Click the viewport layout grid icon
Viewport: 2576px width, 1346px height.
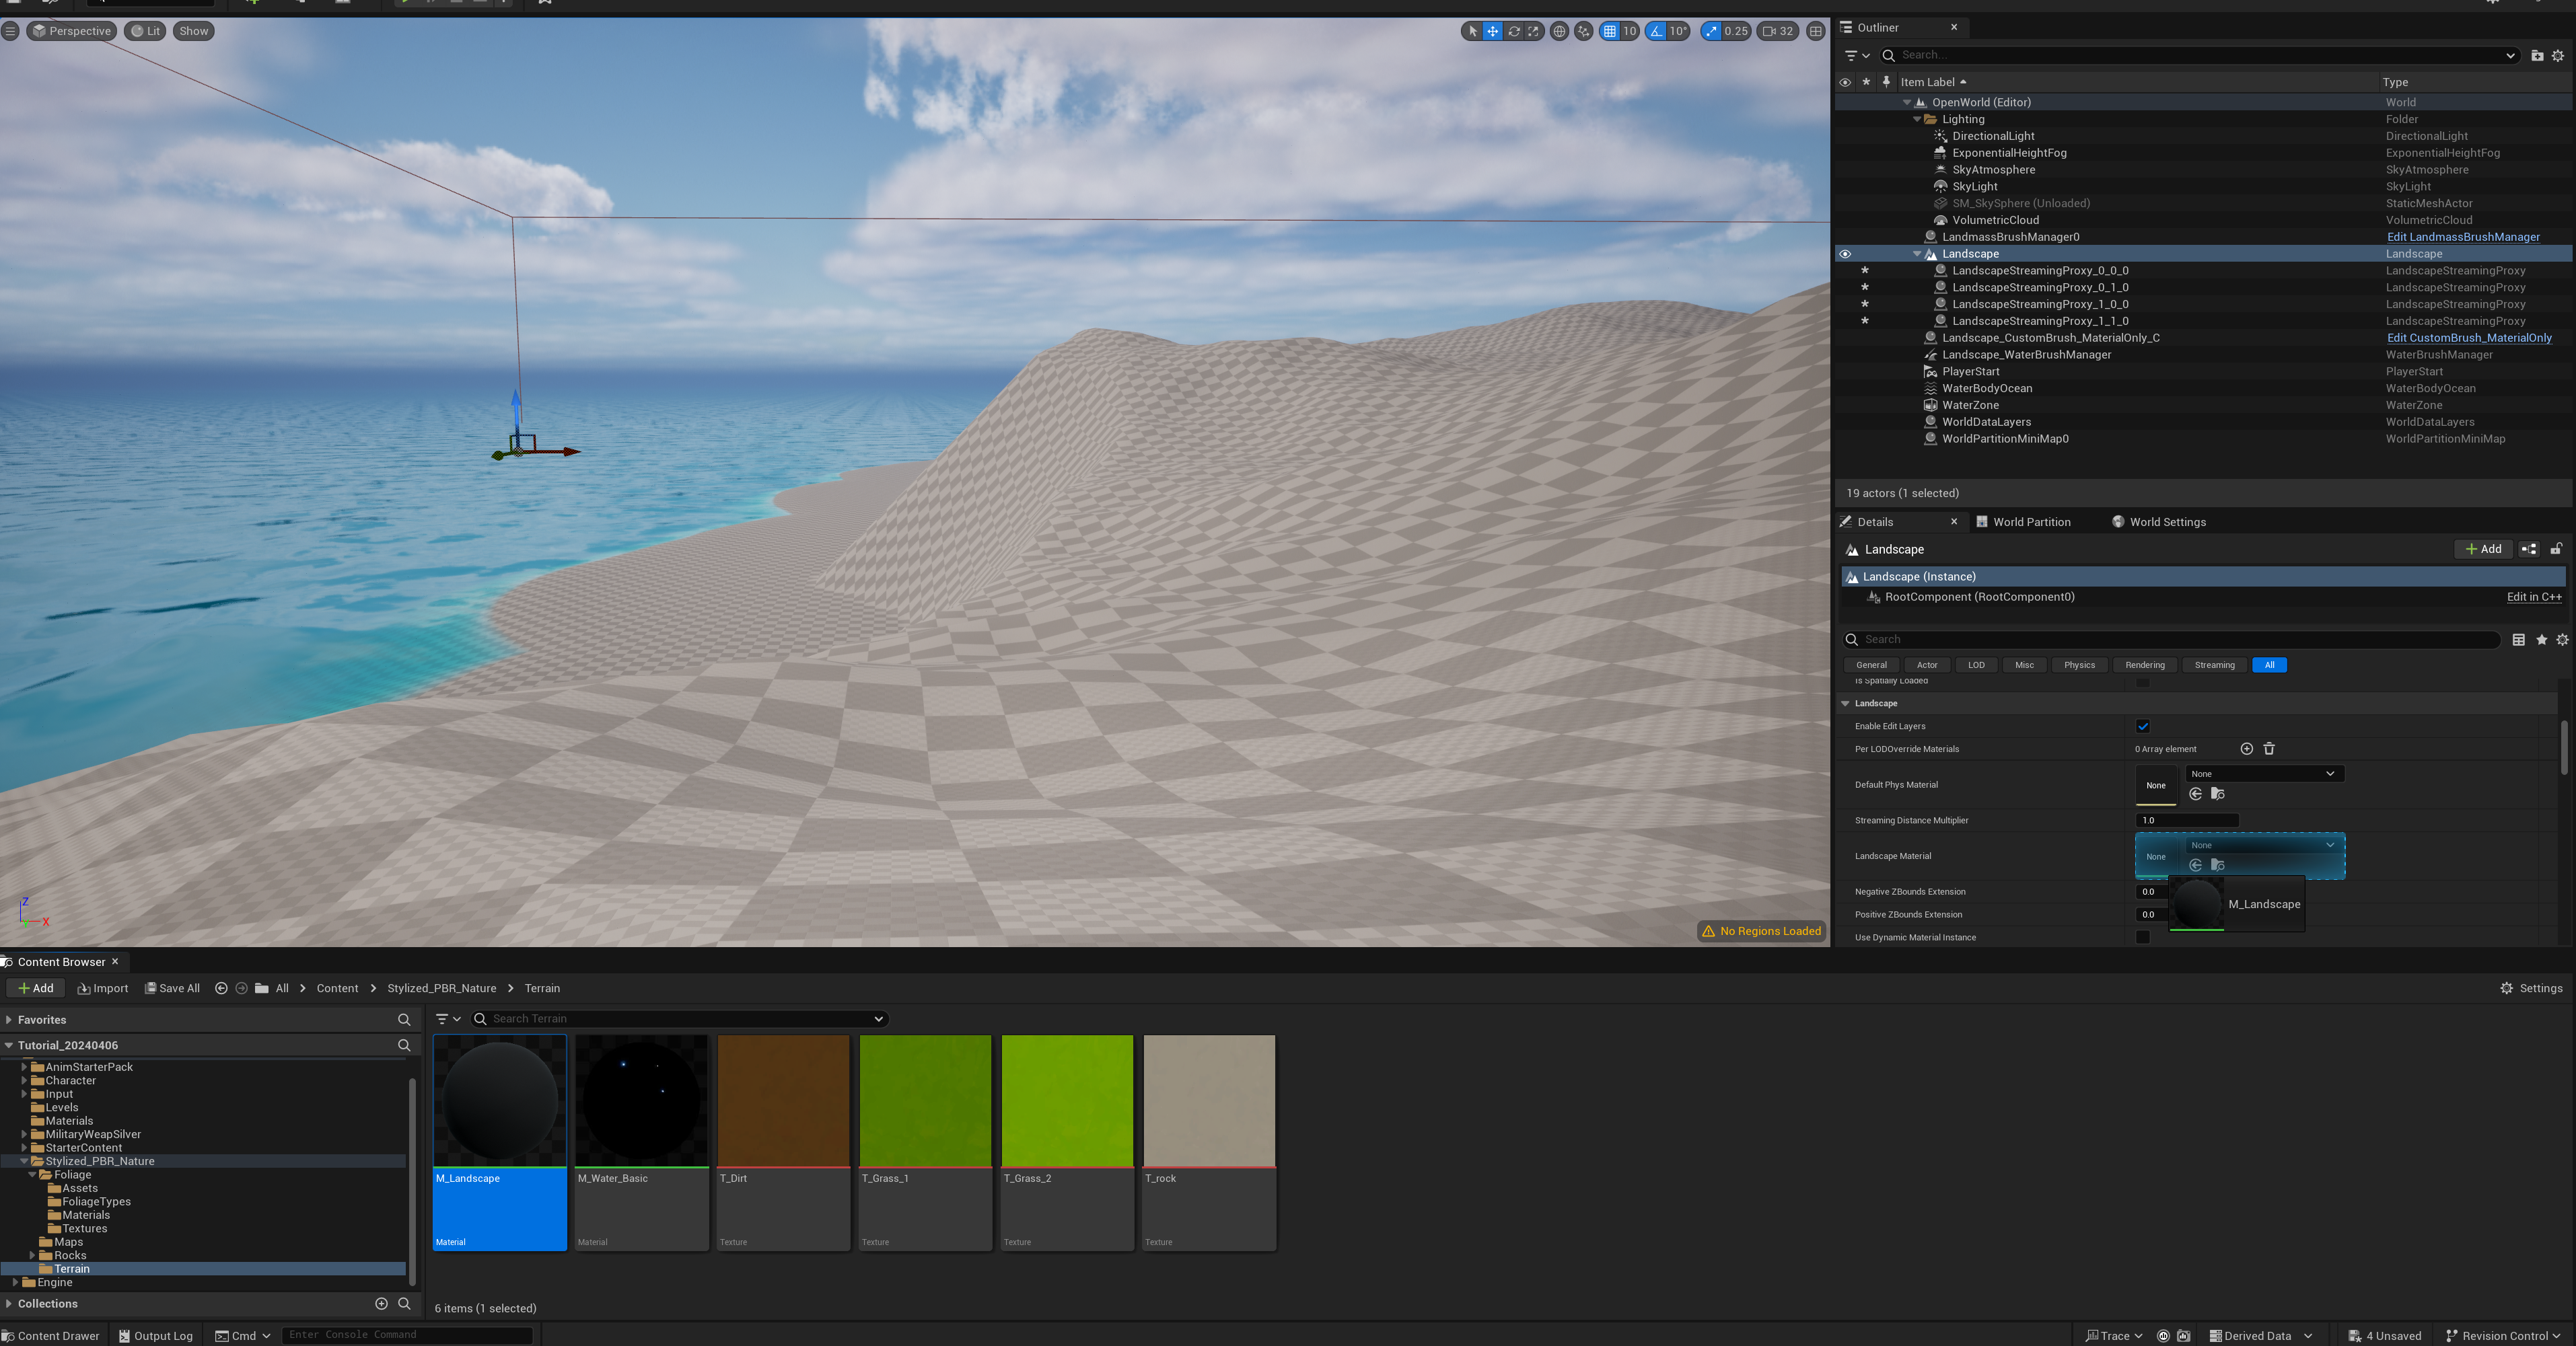click(1816, 31)
